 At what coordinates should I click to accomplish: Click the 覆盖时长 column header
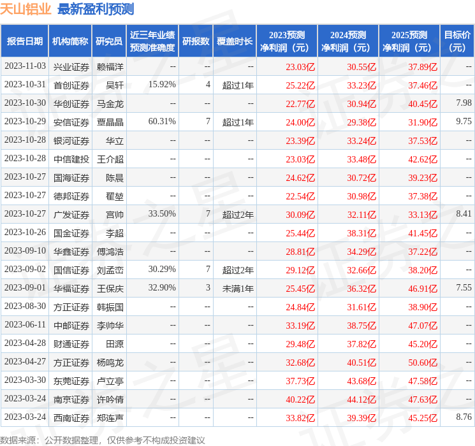(x=235, y=41)
